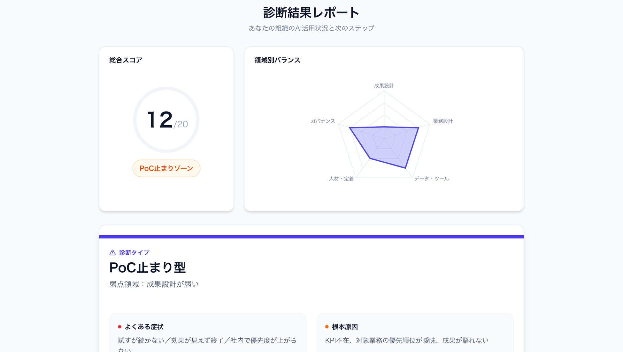623x352 pixels.
Task: Click the warning triangle icon beside 診断タイプ
Action: [112, 253]
